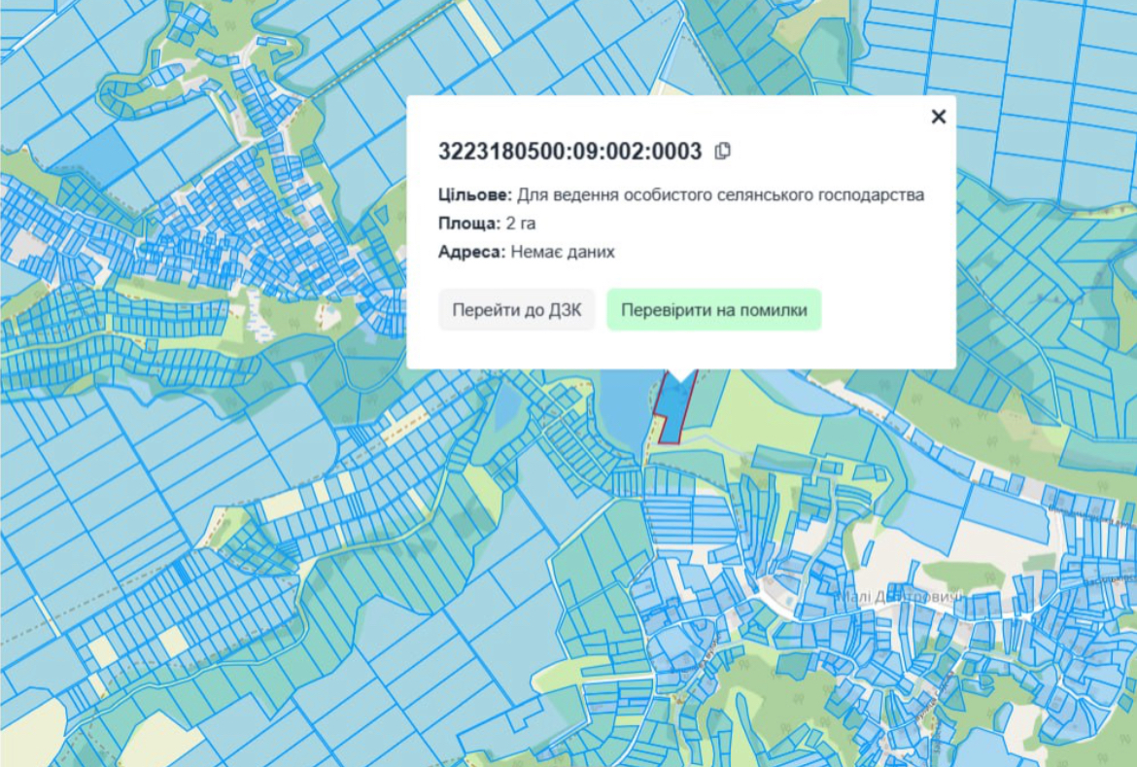
Task: Open the parcel via Перейти до ДЗК
Action: [516, 310]
